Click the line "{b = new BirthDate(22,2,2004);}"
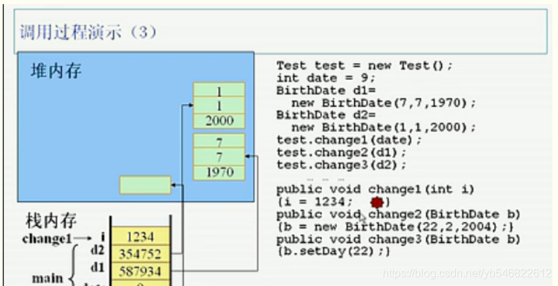The image size is (558, 286). coord(395,227)
